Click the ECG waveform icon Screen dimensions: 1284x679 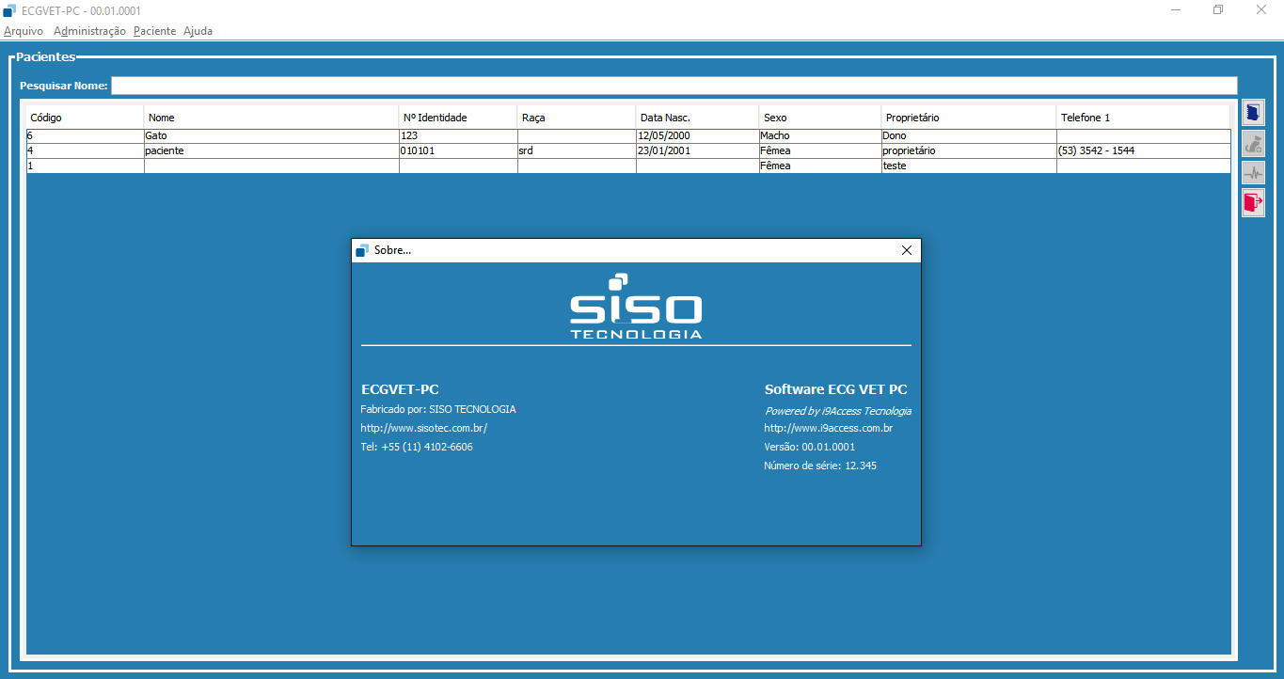(1253, 173)
